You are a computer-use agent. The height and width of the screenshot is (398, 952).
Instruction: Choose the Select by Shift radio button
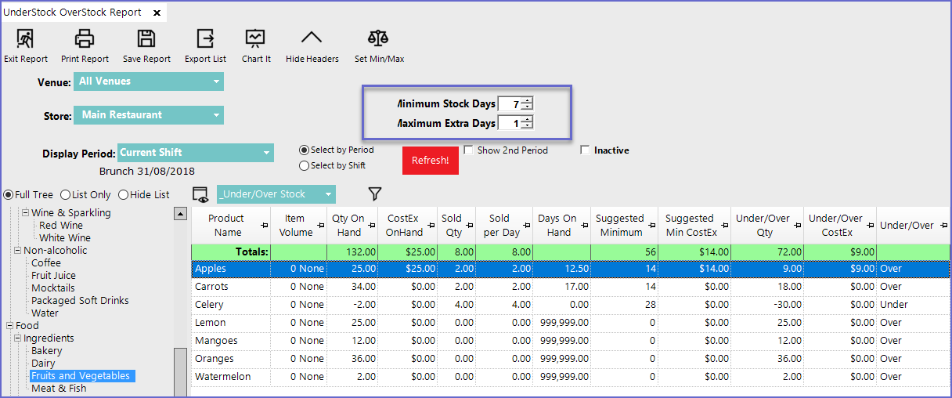[x=305, y=165]
